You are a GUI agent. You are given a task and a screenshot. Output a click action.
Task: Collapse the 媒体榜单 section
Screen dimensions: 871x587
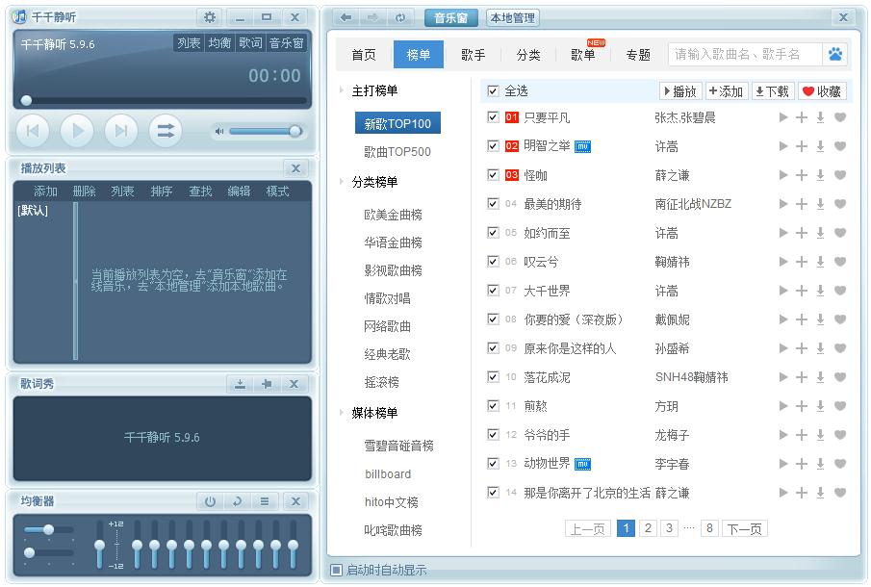tap(341, 412)
